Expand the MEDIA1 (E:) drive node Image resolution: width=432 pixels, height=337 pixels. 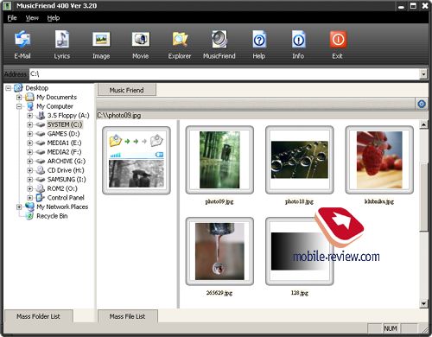pyautogui.click(x=29, y=143)
